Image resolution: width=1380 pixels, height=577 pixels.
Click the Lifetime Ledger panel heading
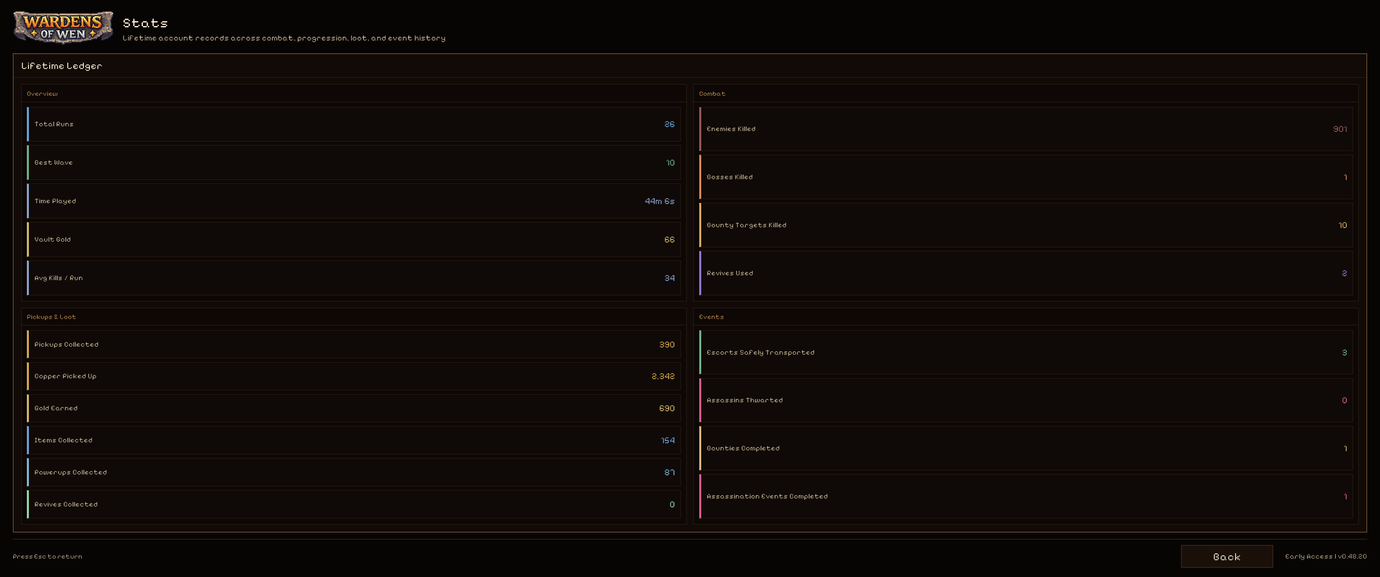point(62,66)
